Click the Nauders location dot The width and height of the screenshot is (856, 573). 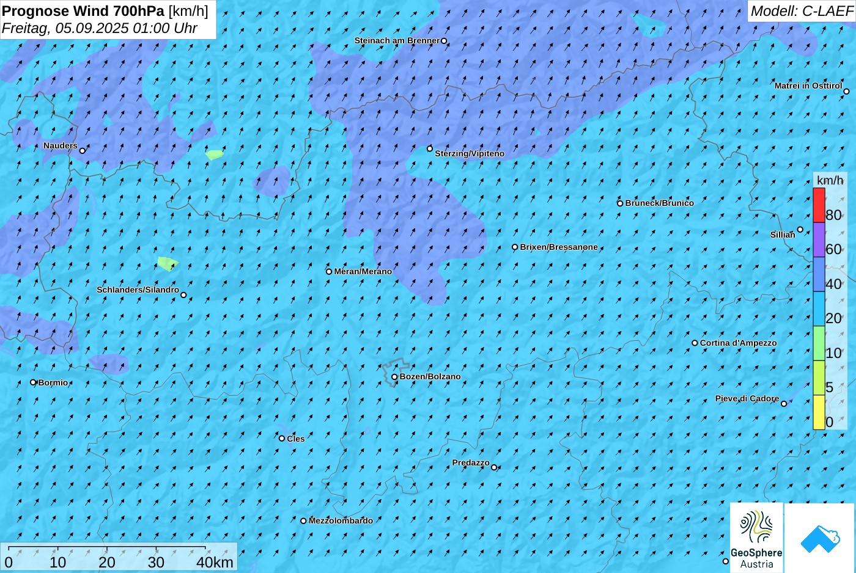click(83, 150)
